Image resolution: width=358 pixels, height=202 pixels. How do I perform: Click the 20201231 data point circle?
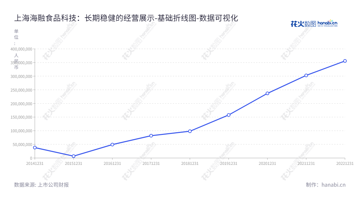pyautogui.click(x=267, y=94)
